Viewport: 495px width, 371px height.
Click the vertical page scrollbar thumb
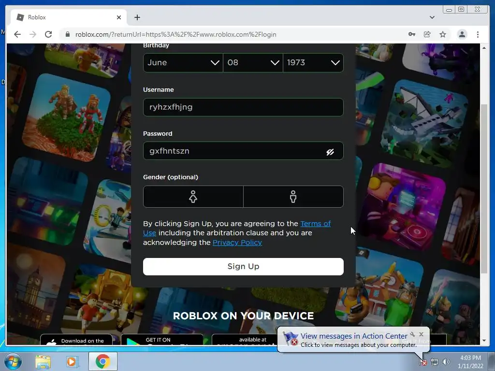484,189
